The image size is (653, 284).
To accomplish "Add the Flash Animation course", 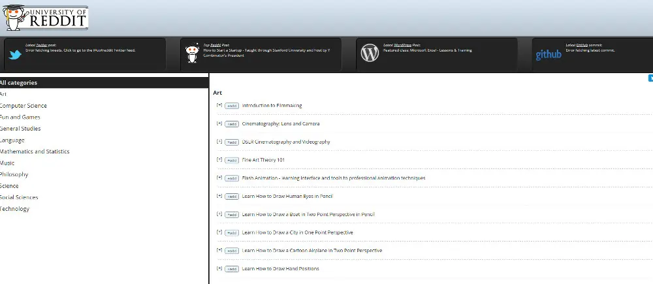I will 232,178.
